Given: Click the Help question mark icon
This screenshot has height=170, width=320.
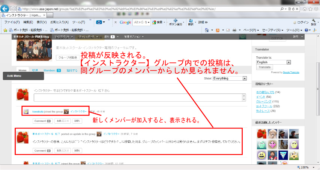Looking at the screenshot, I should [x=306, y=30].
